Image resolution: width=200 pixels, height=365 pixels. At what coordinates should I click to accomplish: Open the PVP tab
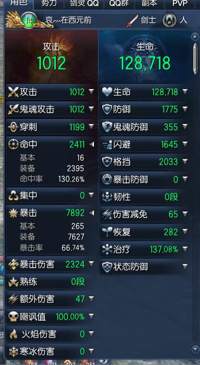[180, 3]
